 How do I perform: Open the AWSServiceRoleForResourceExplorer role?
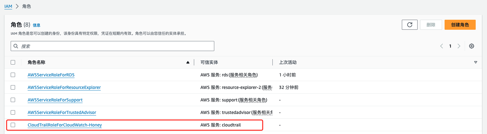(x=64, y=87)
